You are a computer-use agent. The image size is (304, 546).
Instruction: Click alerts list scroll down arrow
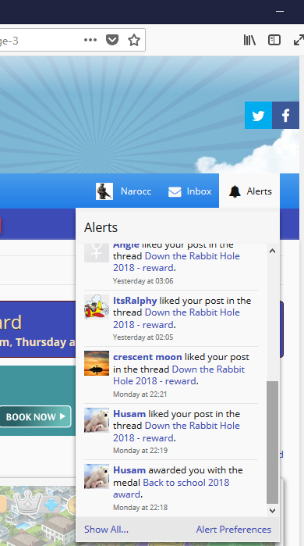[272, 511]
